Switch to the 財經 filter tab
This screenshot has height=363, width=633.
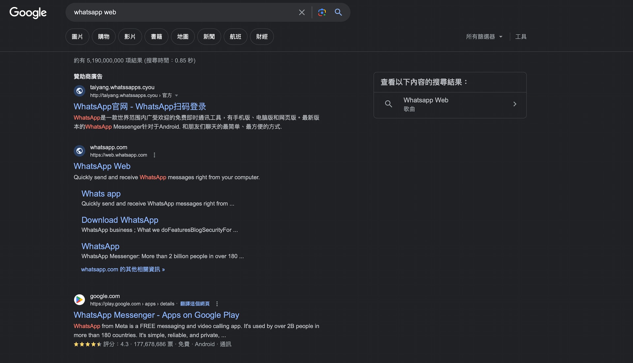(x=262, y=37)
